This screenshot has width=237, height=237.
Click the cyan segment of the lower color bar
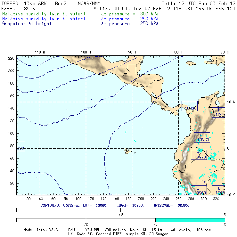pos(190,220)
